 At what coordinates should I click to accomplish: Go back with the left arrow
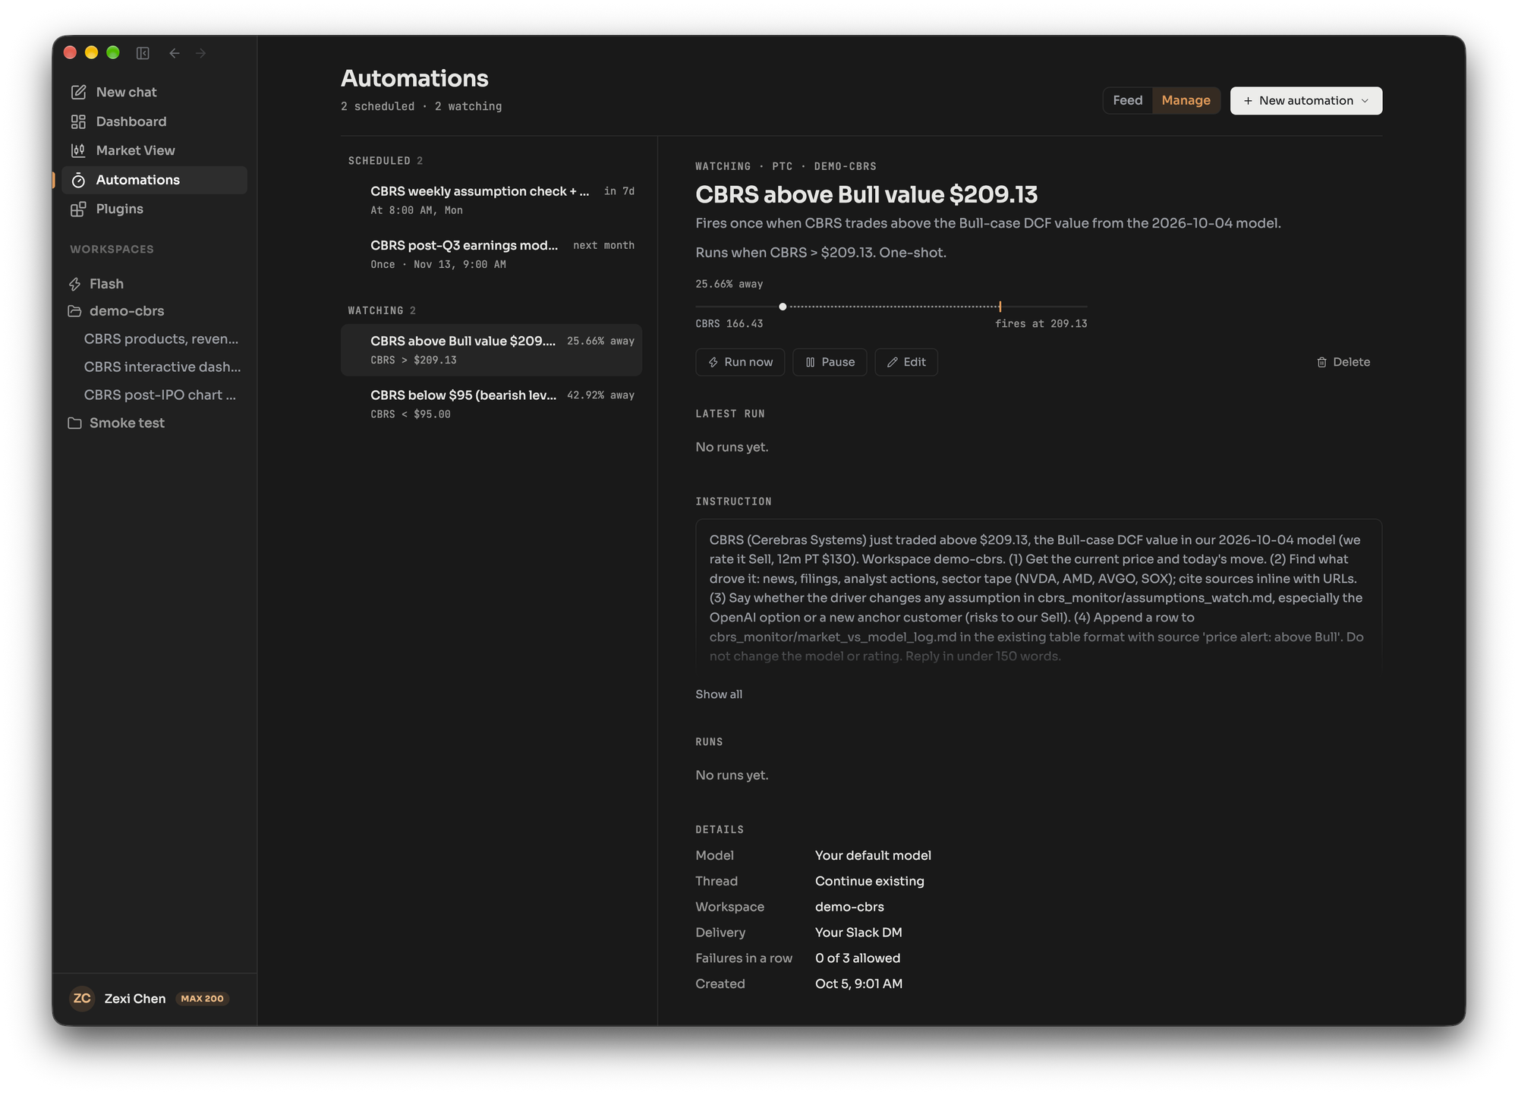175,53
